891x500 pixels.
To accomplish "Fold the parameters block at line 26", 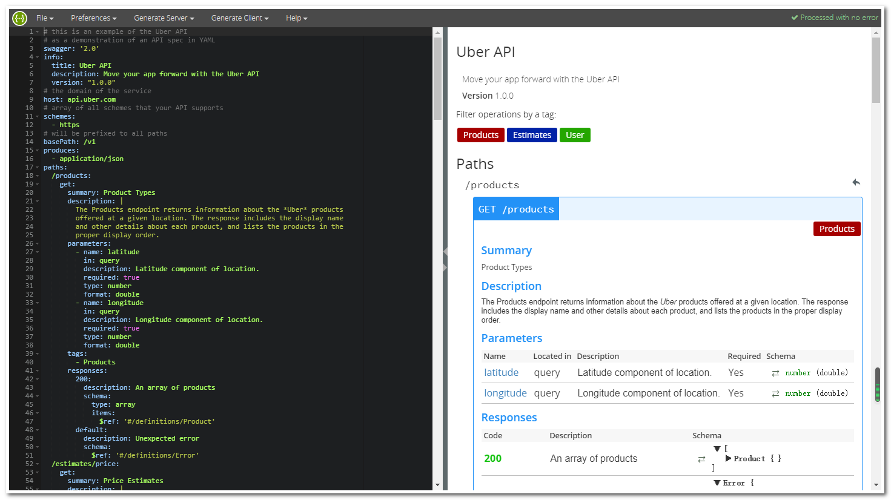I will click(x=37, y=243).
